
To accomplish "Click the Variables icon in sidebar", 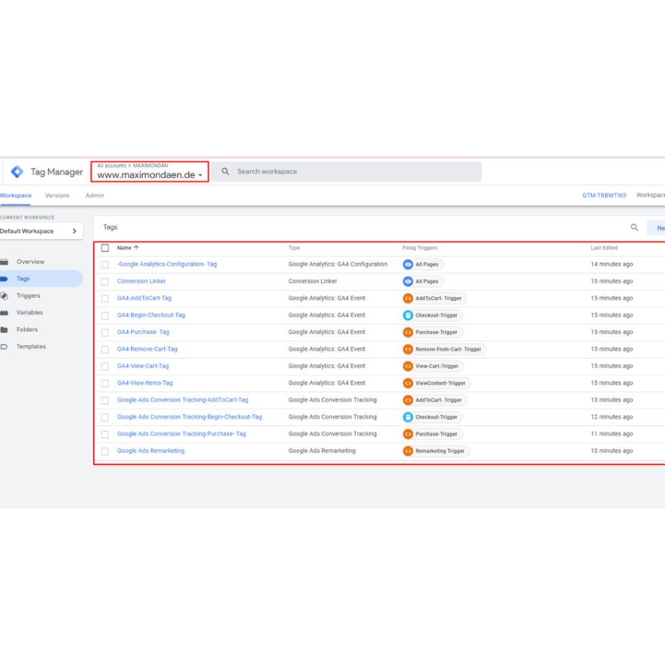I will click(5, 312).
